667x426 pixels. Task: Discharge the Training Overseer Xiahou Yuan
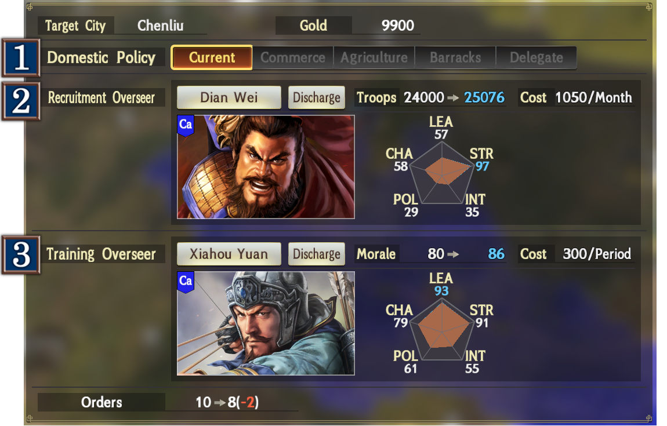317,254
